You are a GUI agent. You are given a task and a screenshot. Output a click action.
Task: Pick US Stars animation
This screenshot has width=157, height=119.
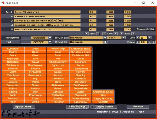point(81,82)
